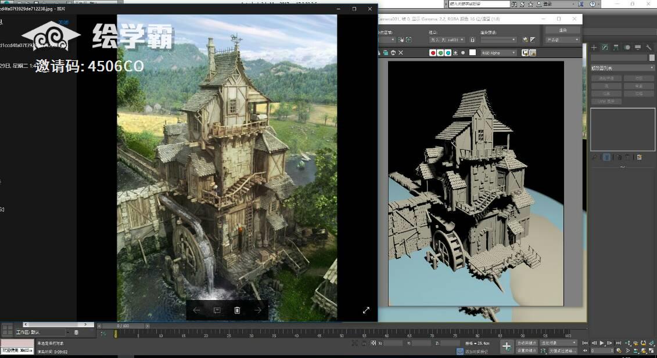Click the edit region icon

click(401, 40)
